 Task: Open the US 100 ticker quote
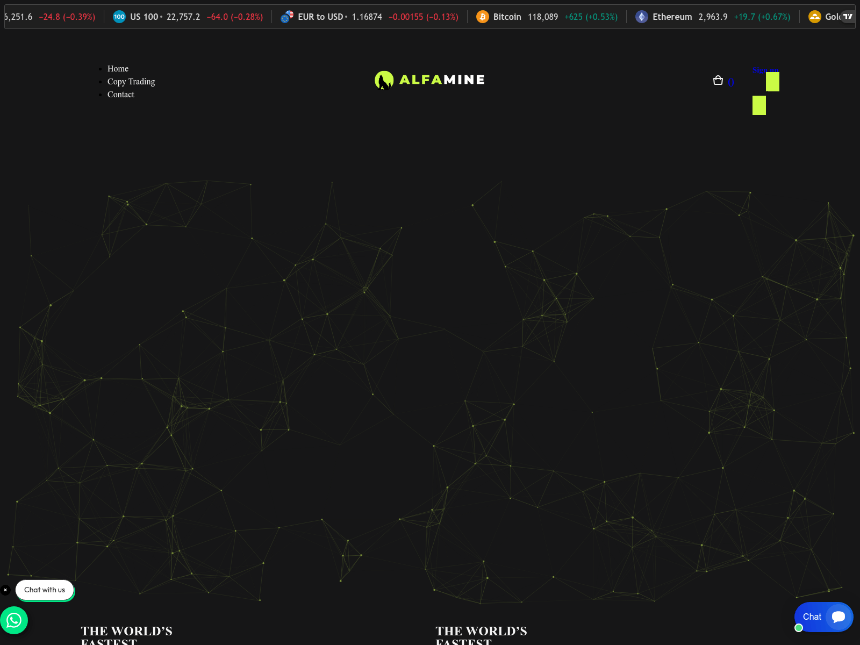188,17
